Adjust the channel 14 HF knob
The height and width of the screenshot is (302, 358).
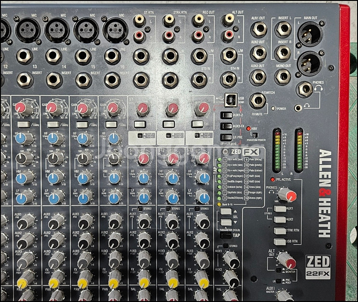56,138
